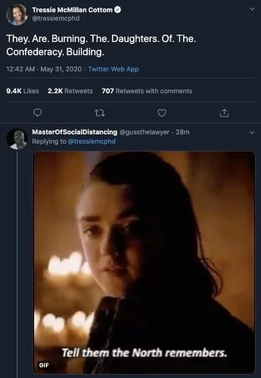Click the reply speech bubble icon
This screenshot has width=261, height=378.
pos(37,113)
